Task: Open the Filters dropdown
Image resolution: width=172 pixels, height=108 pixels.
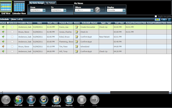Action: [x=92, y=10]
